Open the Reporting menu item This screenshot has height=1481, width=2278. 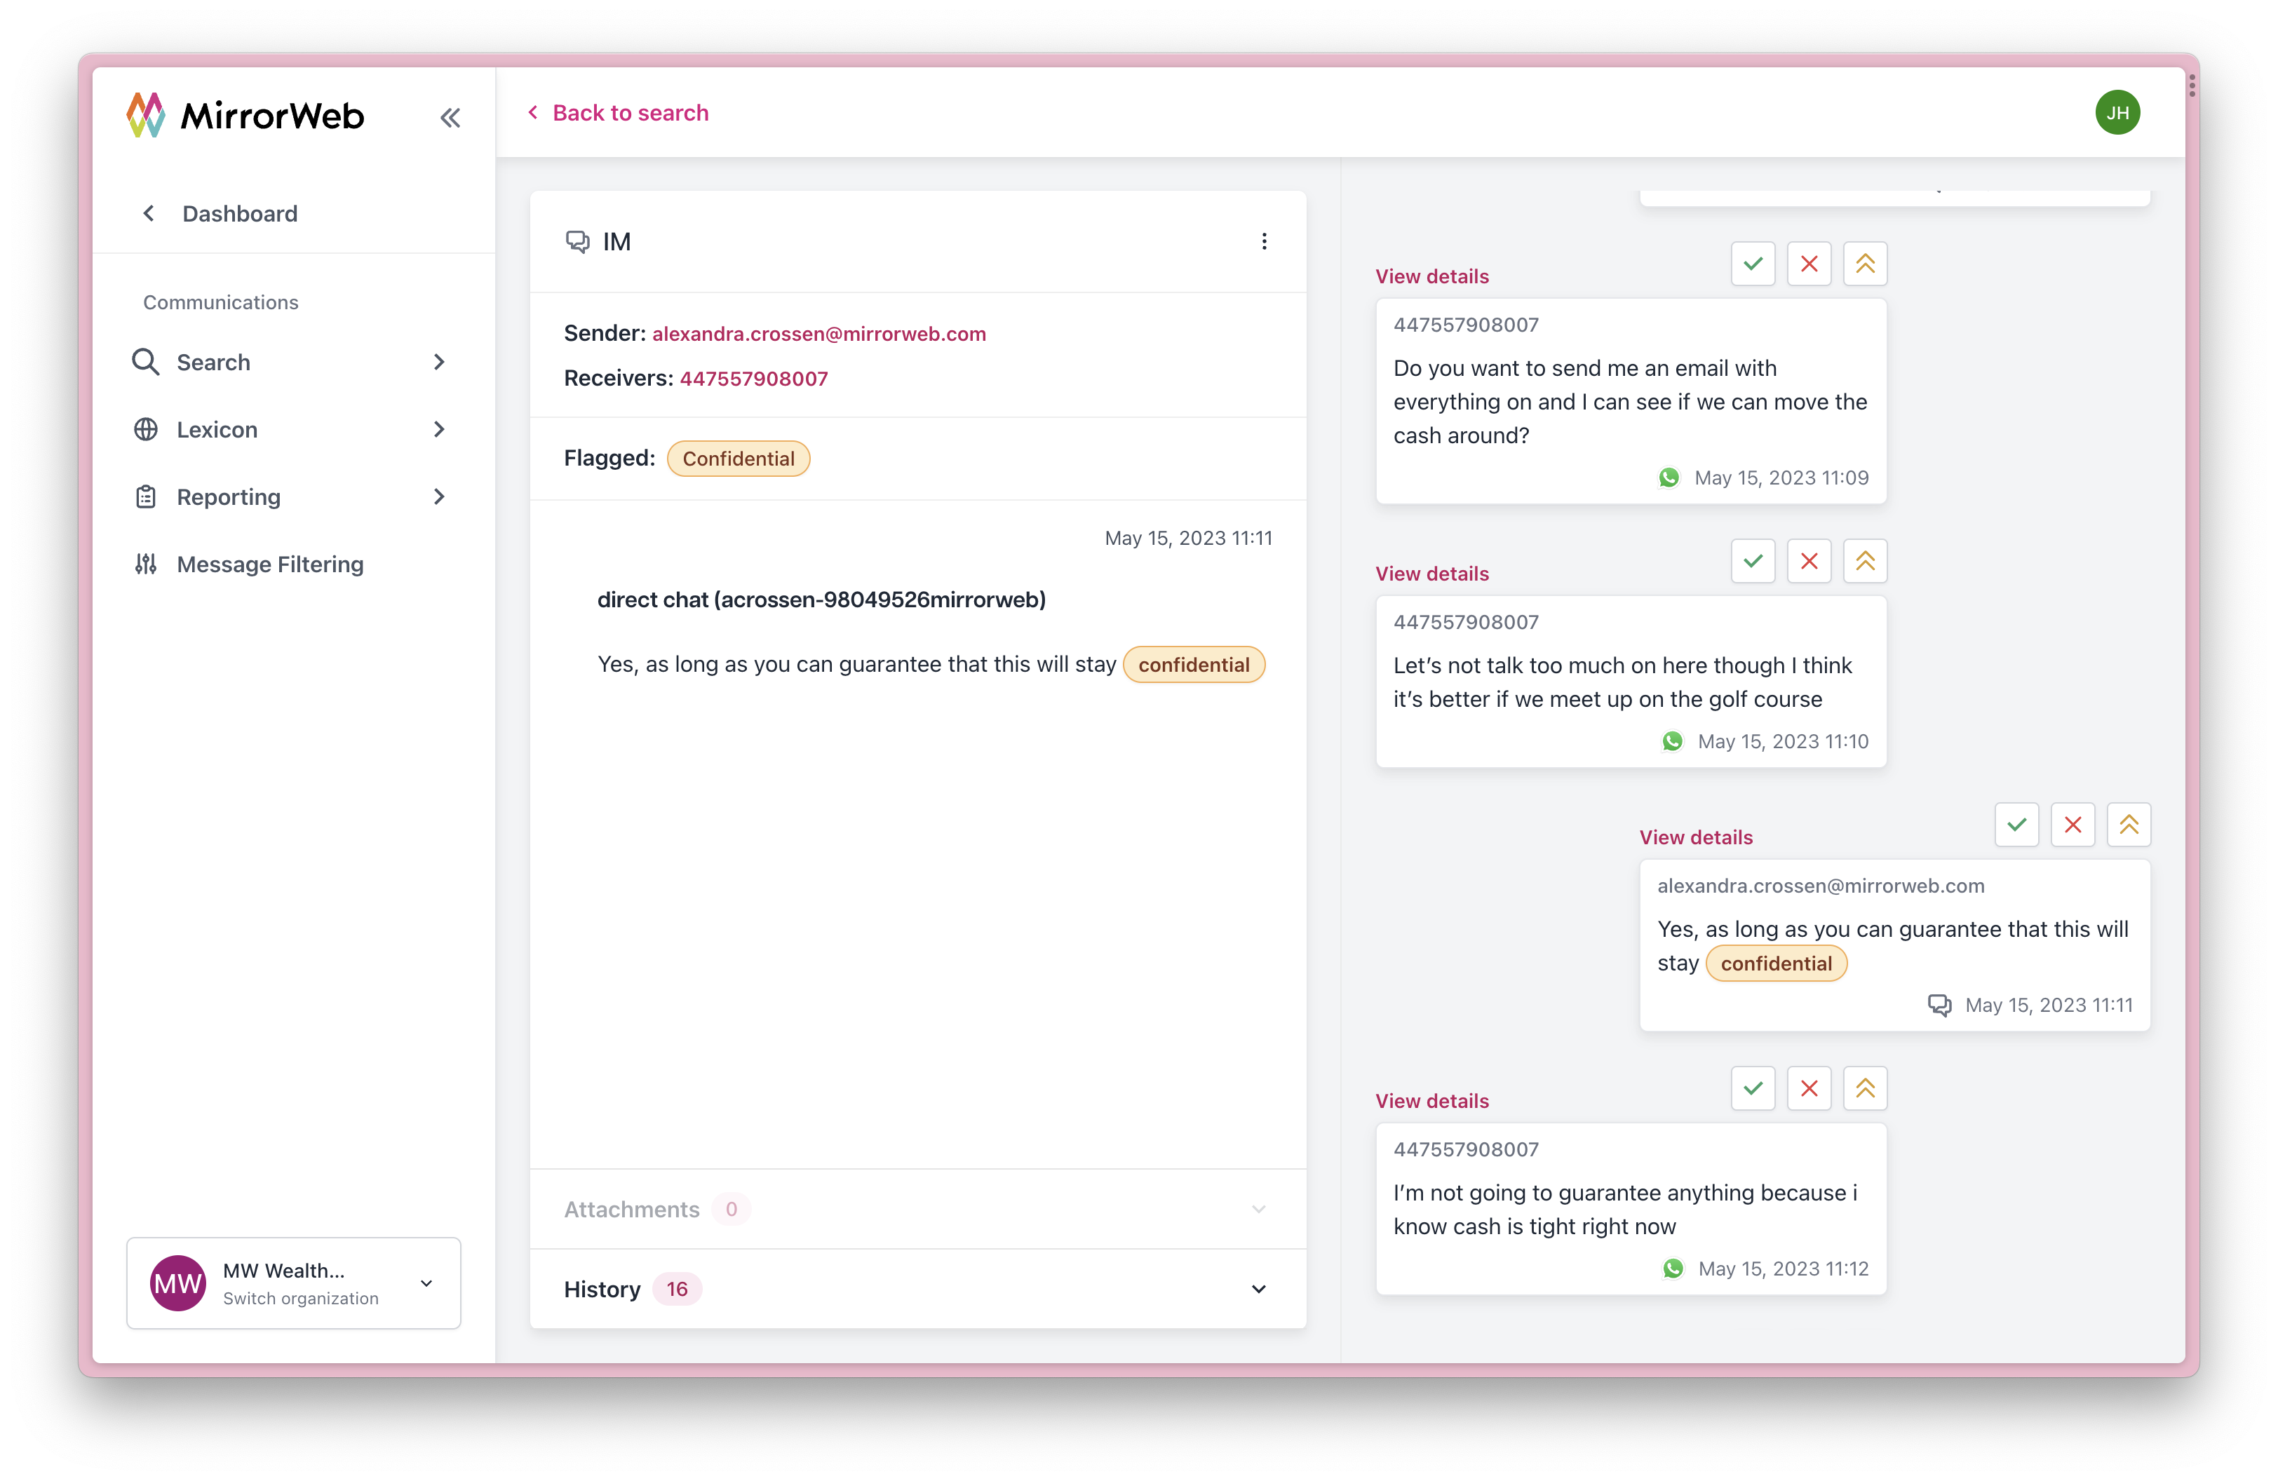(229, 497)
